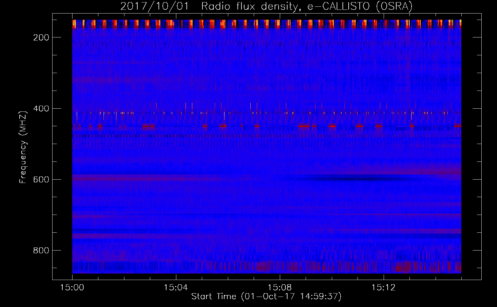Click the 15:04 time tick label
Screen dimensions: 497x307
(x=176, y=287)
